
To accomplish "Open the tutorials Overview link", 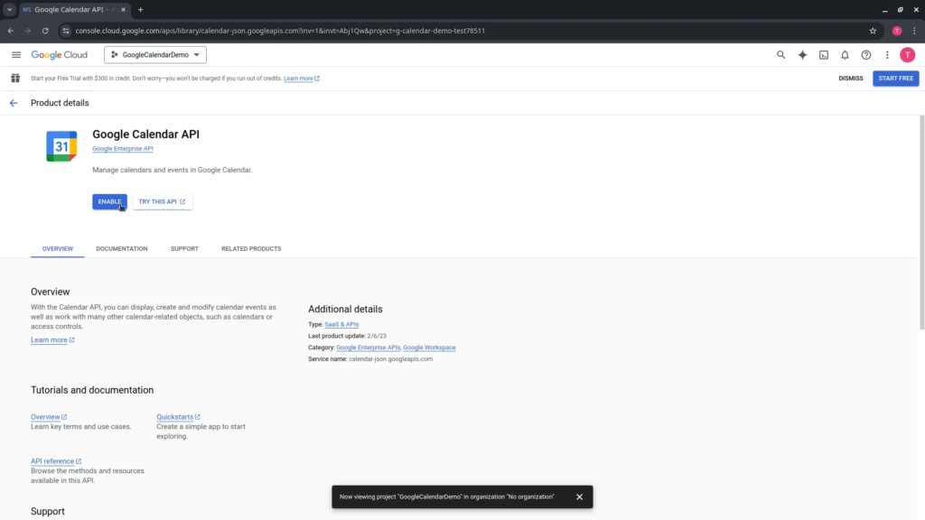I will (x=49, y=417).
